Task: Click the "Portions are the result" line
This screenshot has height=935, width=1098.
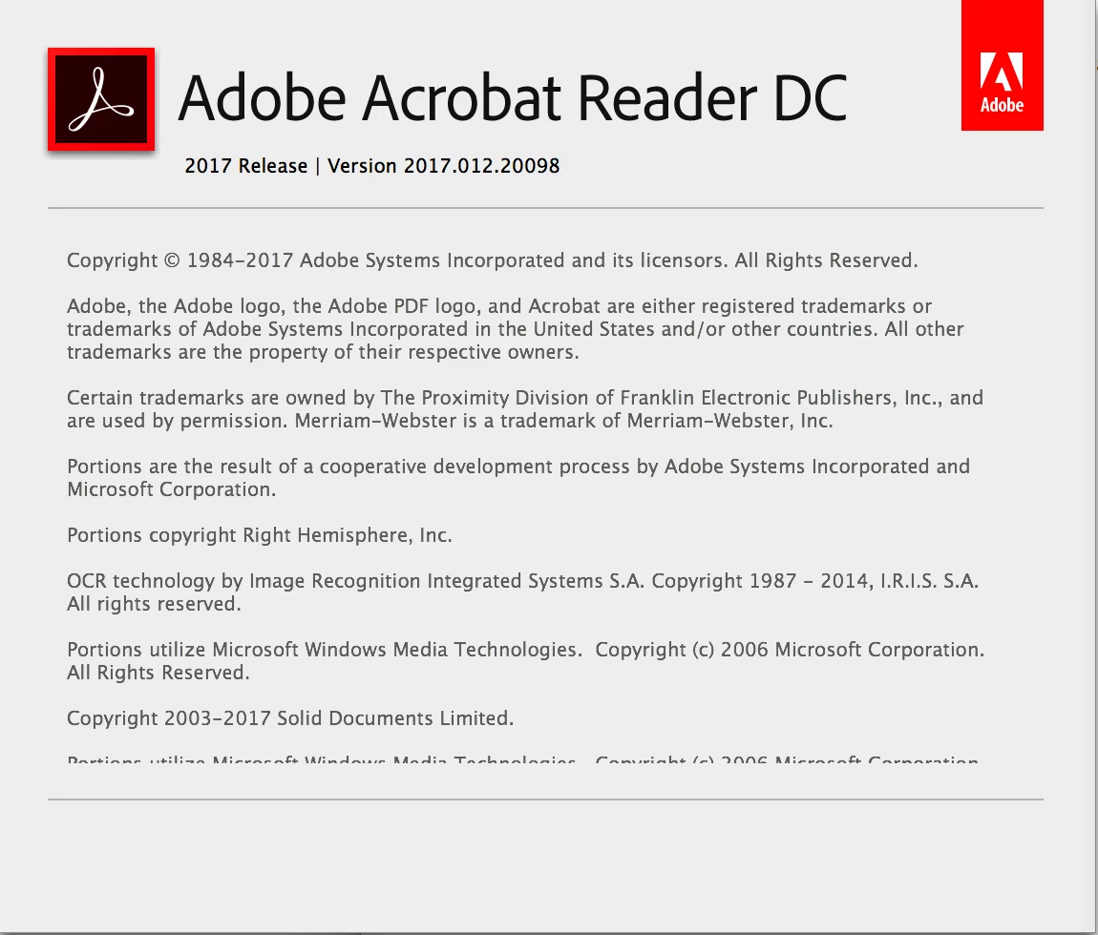Action: click(518, 467)
